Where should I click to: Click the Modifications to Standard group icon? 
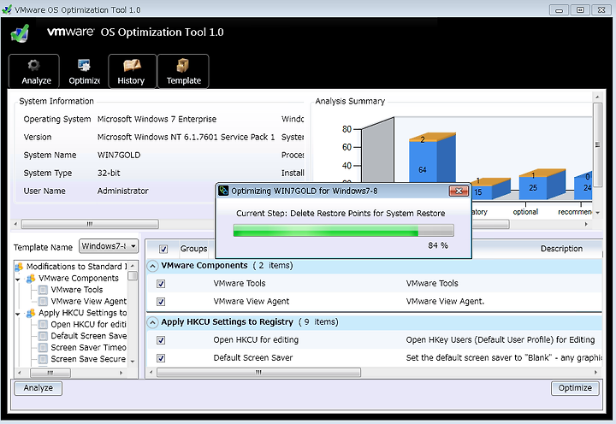(x=19, y=267)
